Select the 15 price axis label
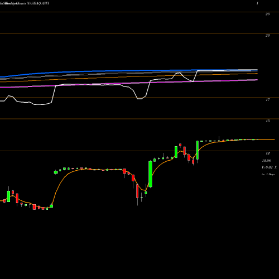 pyautogui.click(x=267, y=121)
